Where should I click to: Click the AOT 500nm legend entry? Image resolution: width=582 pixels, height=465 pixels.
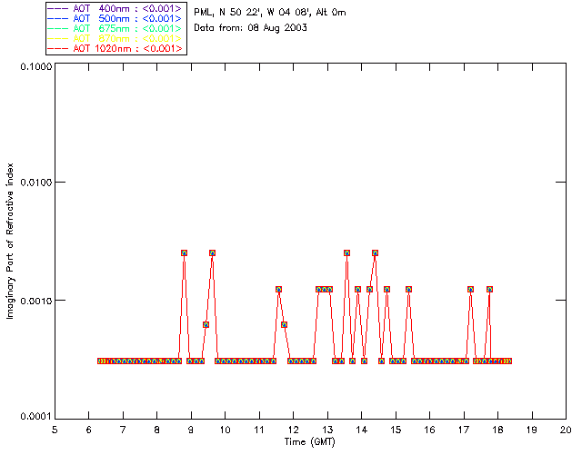click(115, 18)
